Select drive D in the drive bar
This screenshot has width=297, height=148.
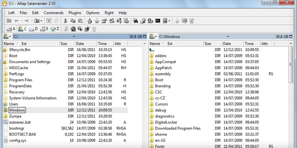34,29
